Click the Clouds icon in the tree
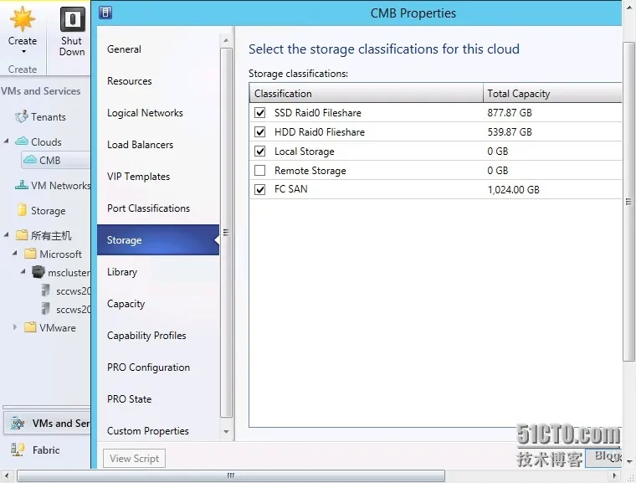This screenshot has width=636, height=483. (x=22, y=141)
